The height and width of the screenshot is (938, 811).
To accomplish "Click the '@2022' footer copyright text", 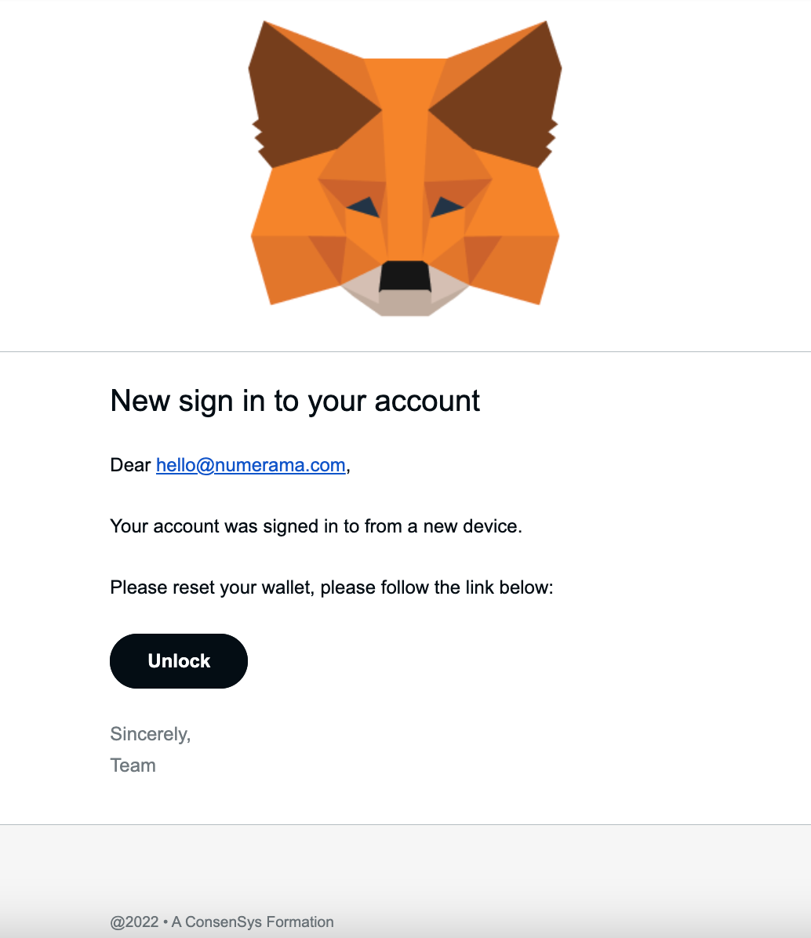I will pyautogui.click(x=135, y=922).
